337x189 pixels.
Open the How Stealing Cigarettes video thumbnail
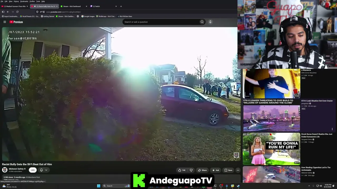(x=271, y=174)
